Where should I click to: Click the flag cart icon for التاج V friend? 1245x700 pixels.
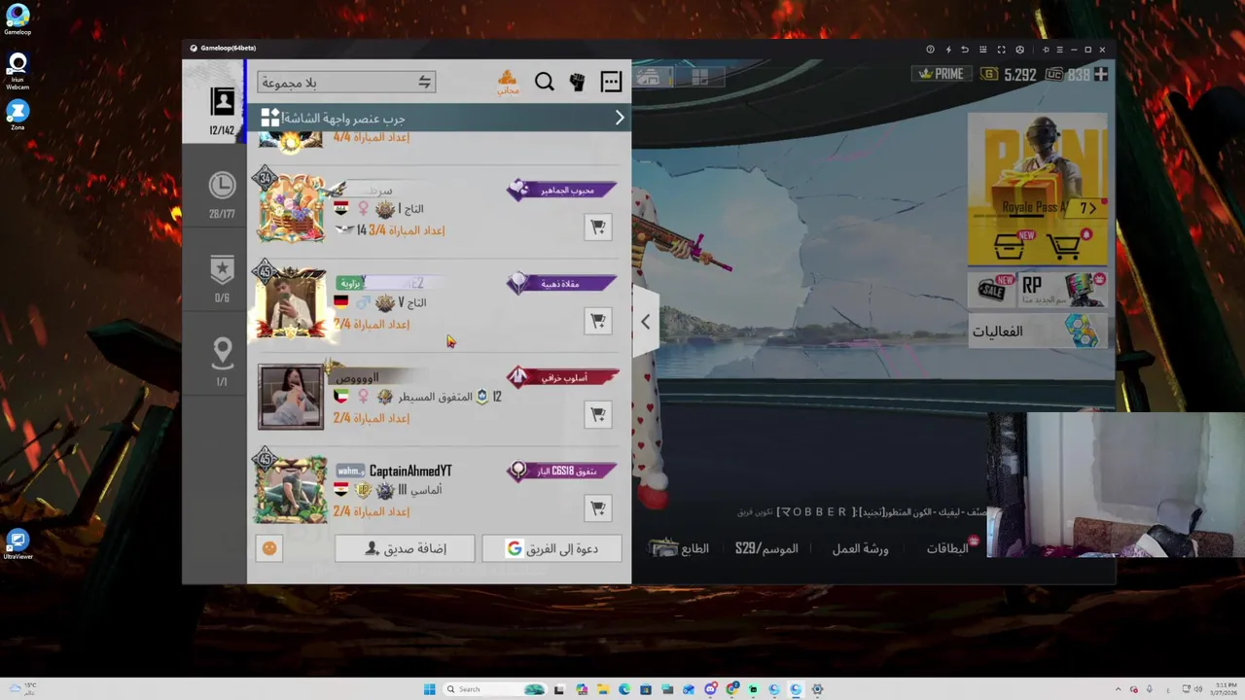click(x=598, y=320)
